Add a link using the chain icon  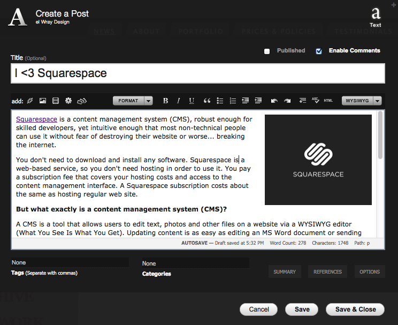tap(30, 101)
